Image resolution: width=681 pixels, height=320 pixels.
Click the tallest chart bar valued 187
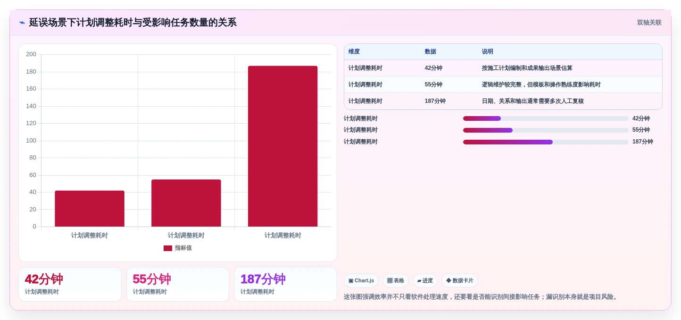click(283, 146)
